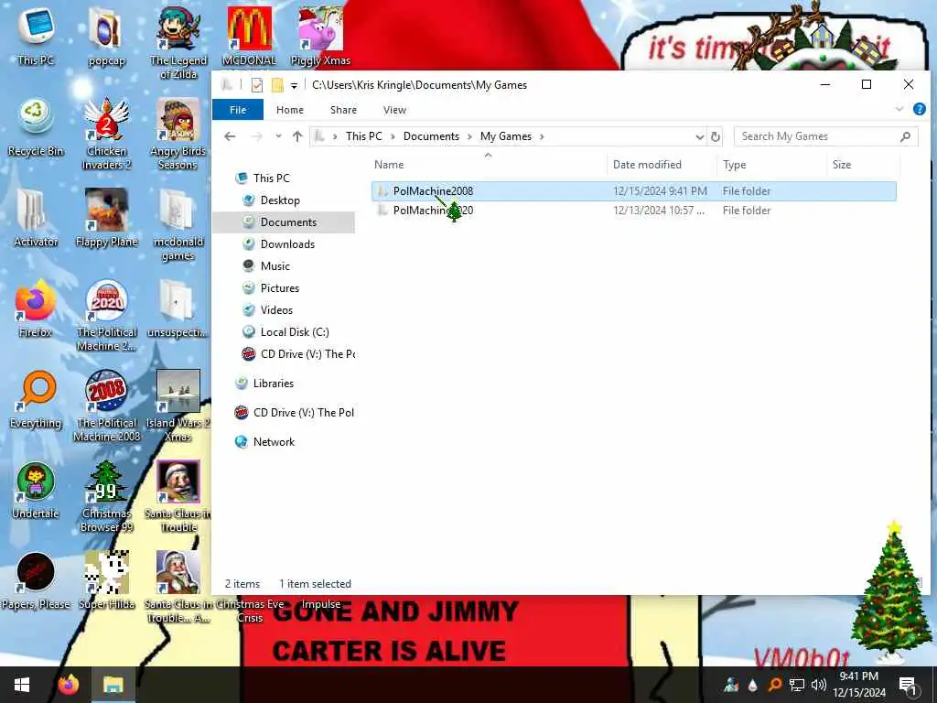Launch Firefox from the desktop

[36, 308]
